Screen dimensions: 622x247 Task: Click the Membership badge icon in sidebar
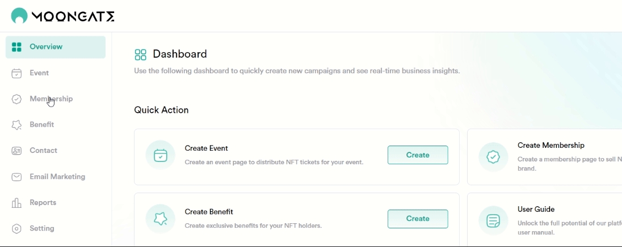coord(17,99)
